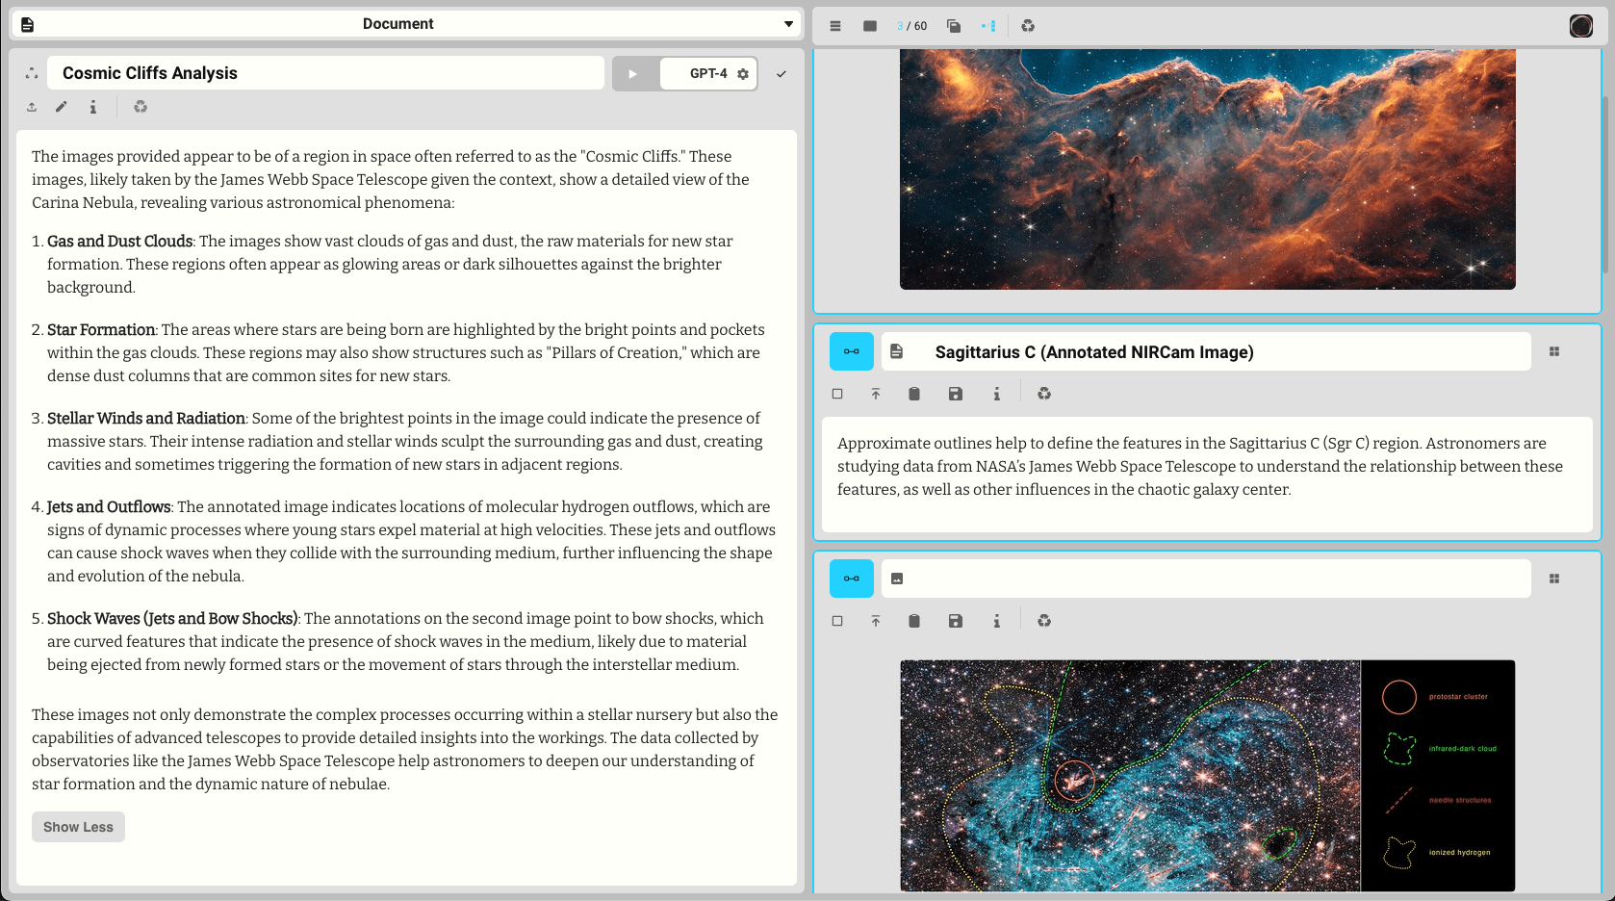Image resolution: width=1615 pixels, height=901 pixels.
Task: Toggle the link button on the untitled image card
Action: point(852,579)
